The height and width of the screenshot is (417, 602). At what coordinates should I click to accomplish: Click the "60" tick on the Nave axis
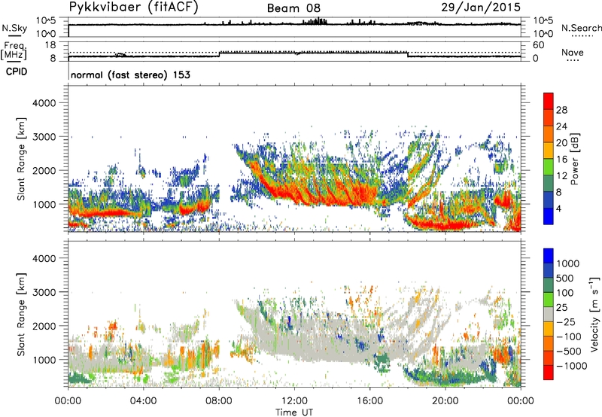[x=538, y=45]
